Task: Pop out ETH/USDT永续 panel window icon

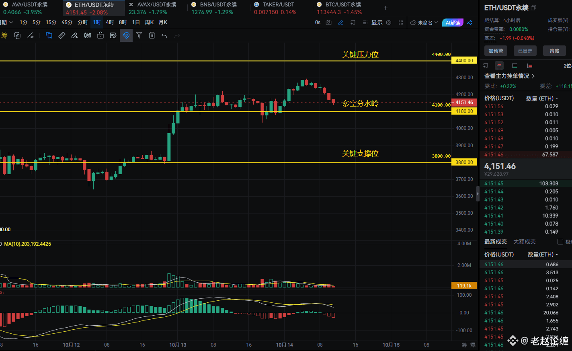Action: click(533, 8)
